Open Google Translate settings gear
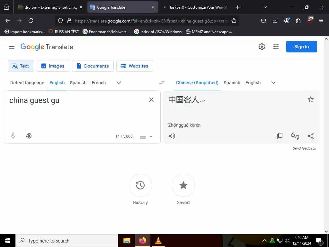 coord(262,47)
